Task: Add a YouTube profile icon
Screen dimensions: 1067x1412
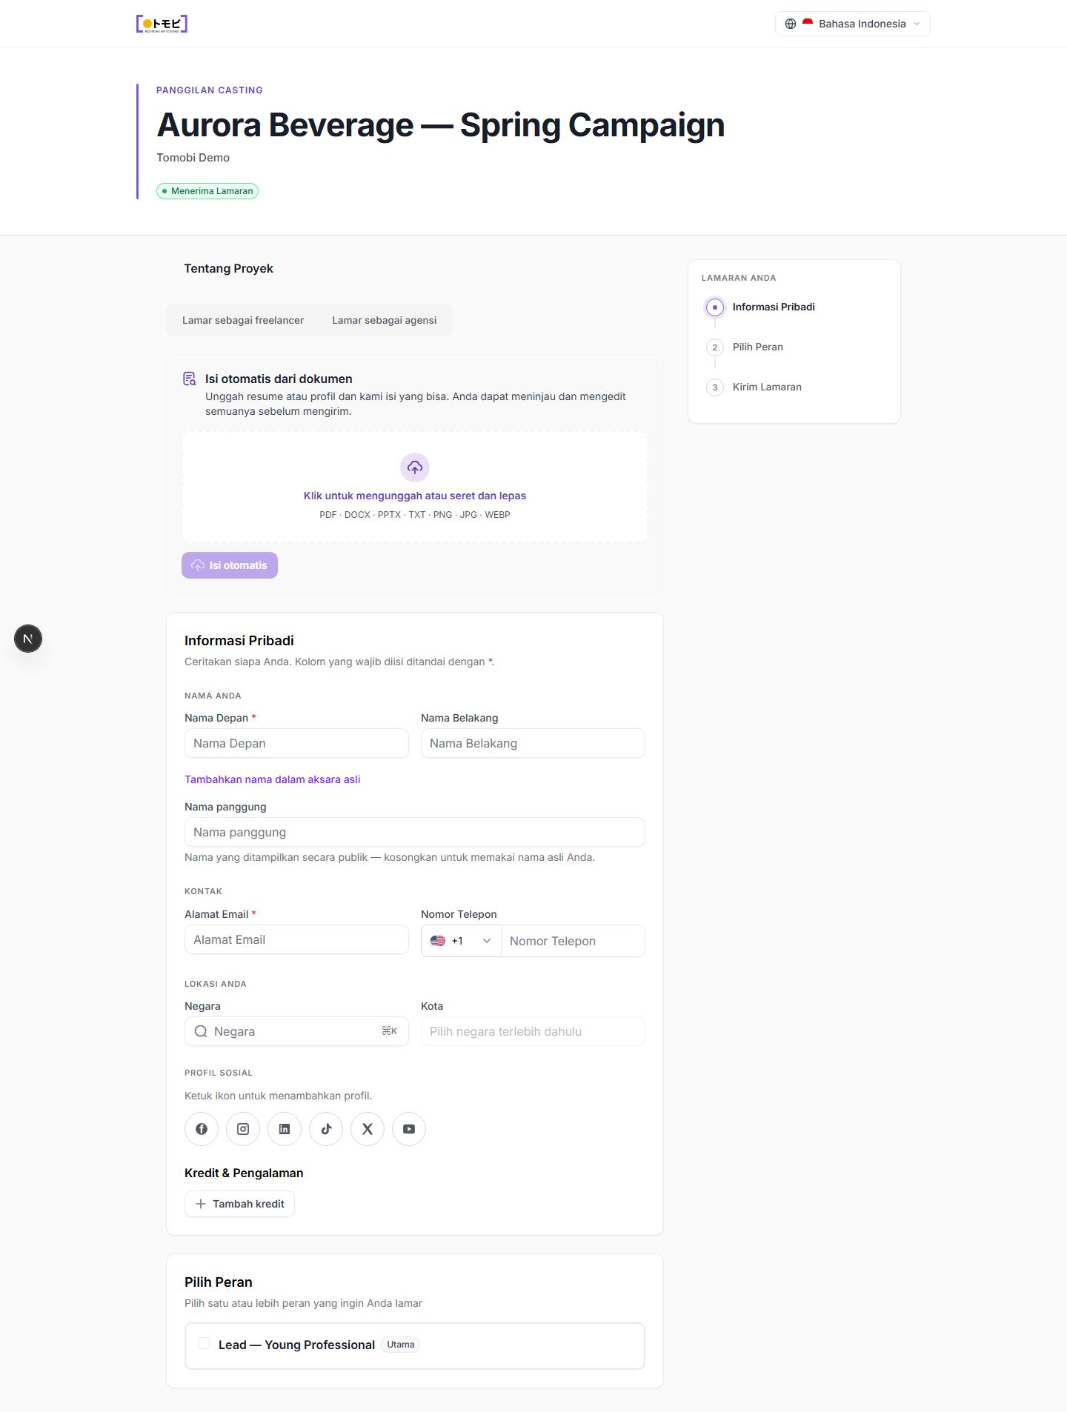Action: pyautogui.click(x=409, y=1129)
